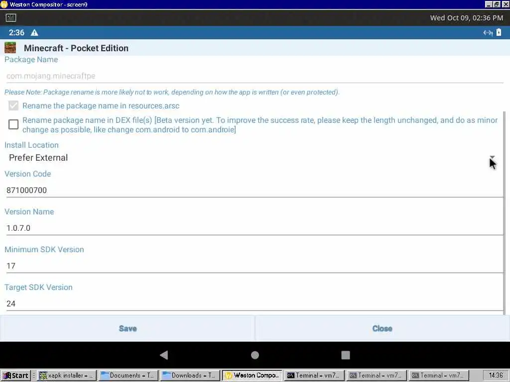Click the Target SDK Version label

tap(38, 287)
